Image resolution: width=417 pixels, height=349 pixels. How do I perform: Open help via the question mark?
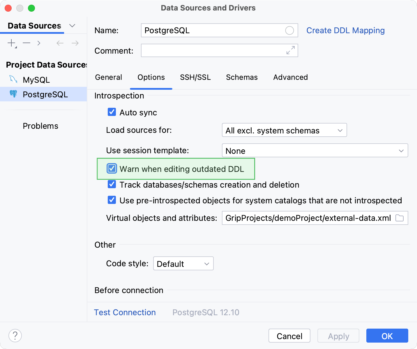coord(15,336)
